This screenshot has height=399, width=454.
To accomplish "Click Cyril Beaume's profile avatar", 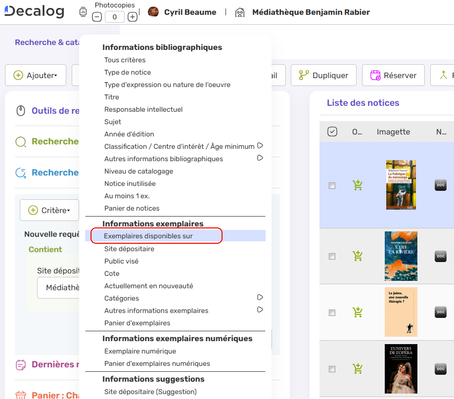I will 153,12.
